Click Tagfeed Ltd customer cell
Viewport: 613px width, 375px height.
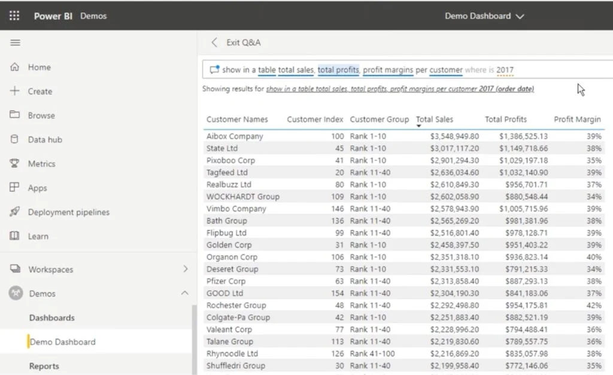tap(227, 173)
